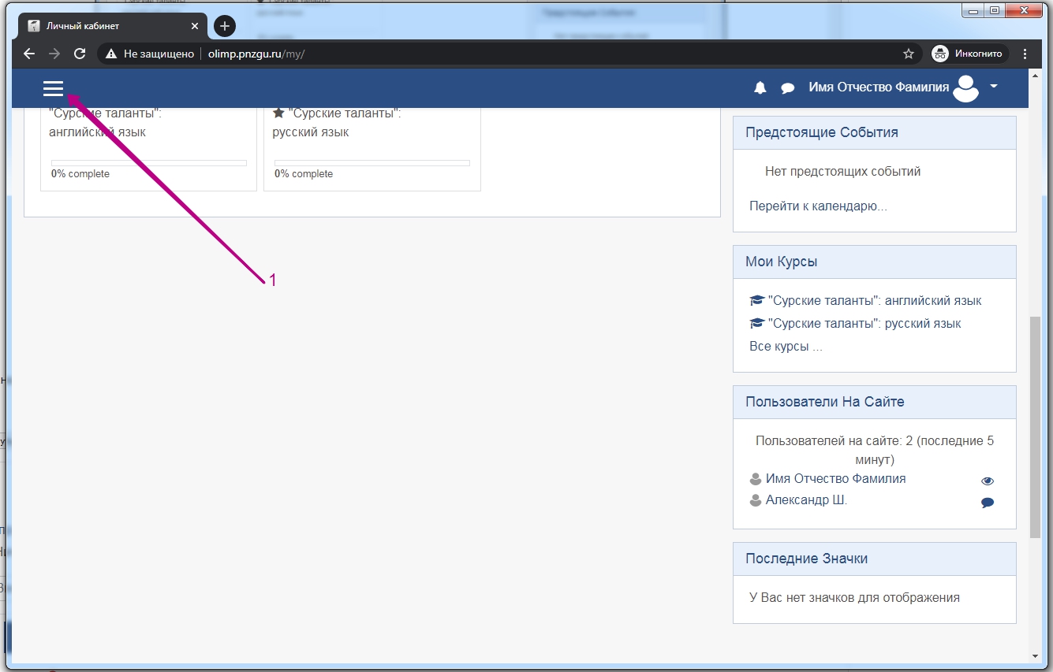Click graduation cap icon beside русский язык
The width and height of the screenshot is (1053, 672).
[x=756, y=324]
